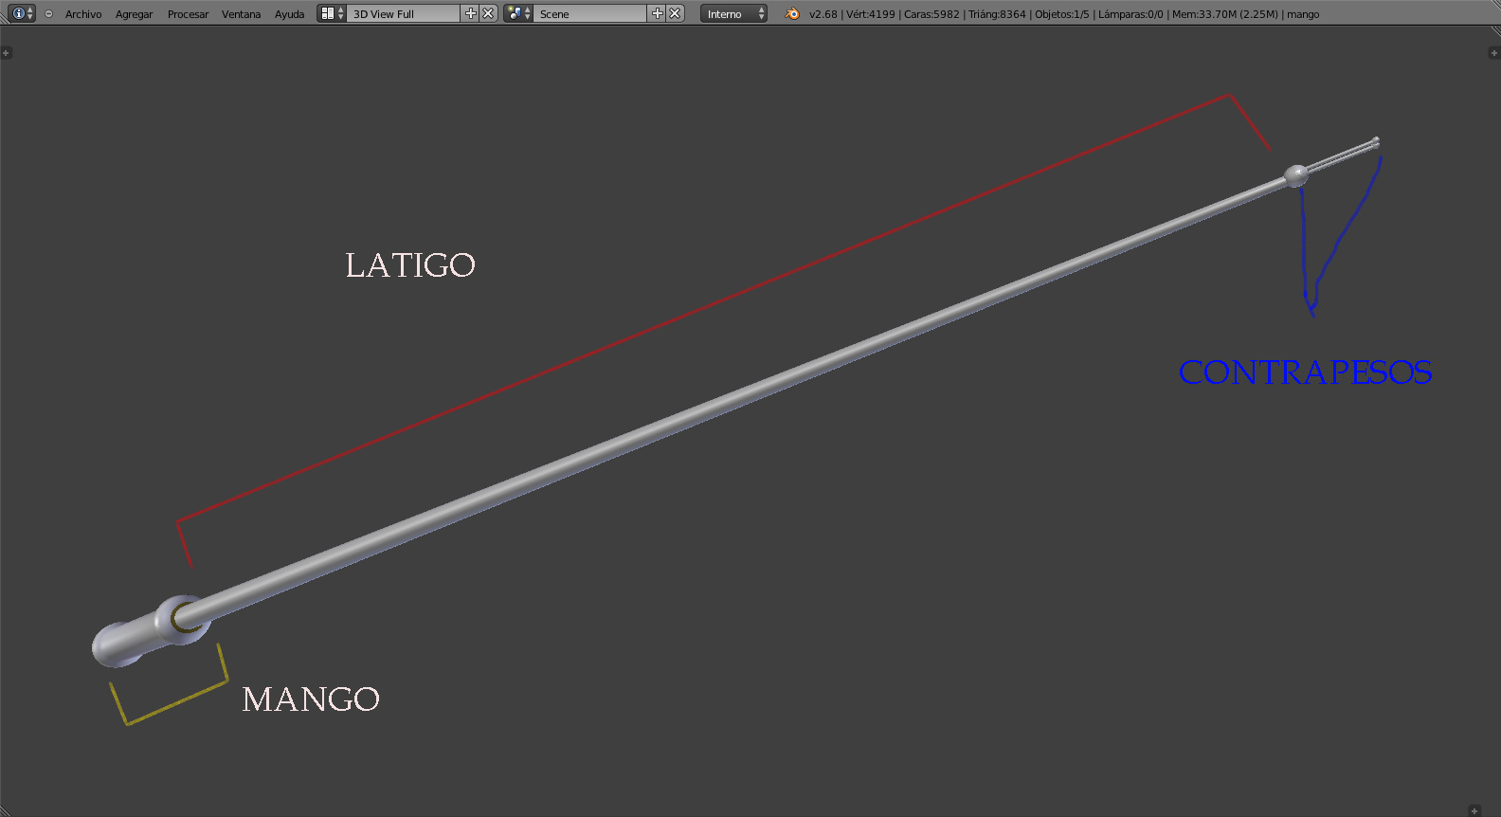Browse screen layouts with the layout icon
Screen dimensions: 1501x817
pos(332,13)
